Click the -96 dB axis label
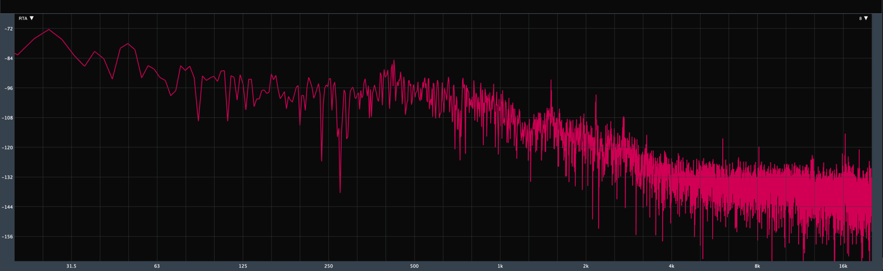The image size is (883, 271). click(x=8, y=88)
